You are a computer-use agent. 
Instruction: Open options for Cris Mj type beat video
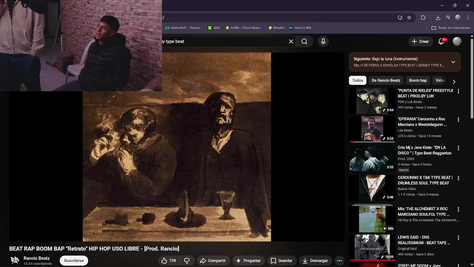pos(458,148)
